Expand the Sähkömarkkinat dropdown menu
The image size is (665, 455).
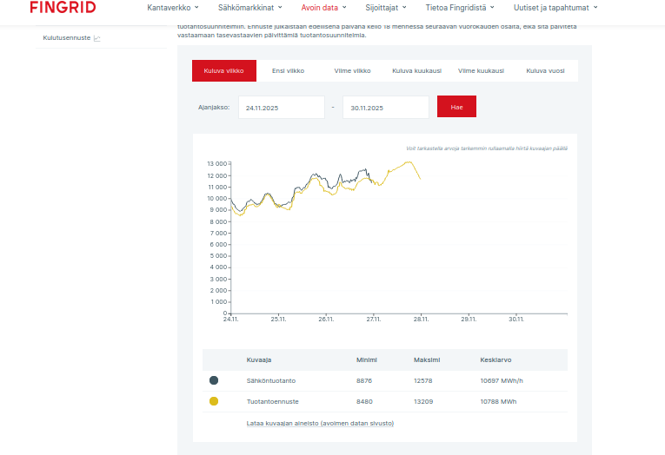pos(249,8)
